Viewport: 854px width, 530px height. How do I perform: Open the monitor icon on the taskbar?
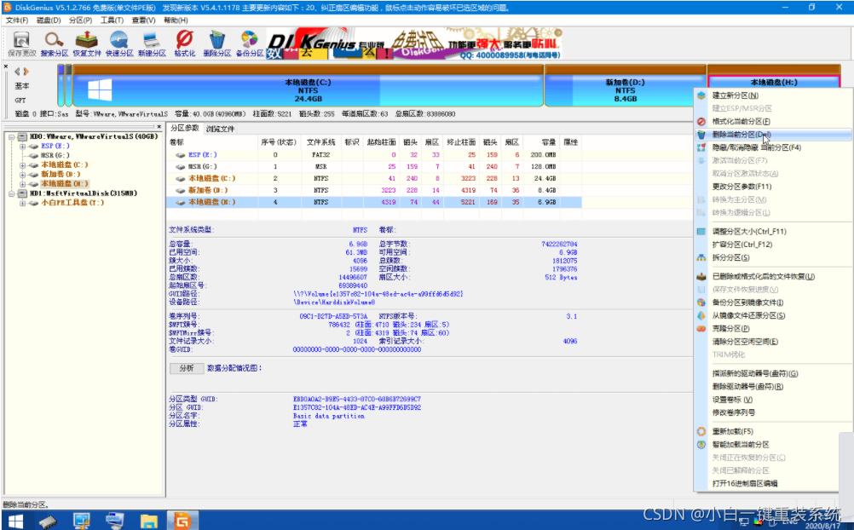(82, 521)
